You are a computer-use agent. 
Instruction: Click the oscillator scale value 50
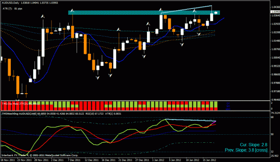pyautogui.click(x=272, y=134)
